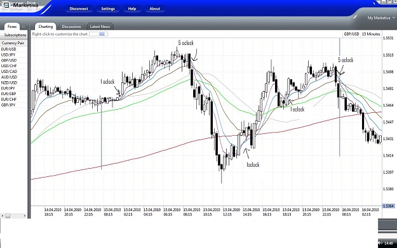This screenshot has width=397, height=248.
Task: Click the 16.04.2010 00:15 time axis label
Action: pos(351,212)
